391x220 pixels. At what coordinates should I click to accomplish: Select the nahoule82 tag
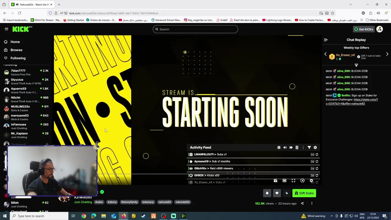(165, 202)
